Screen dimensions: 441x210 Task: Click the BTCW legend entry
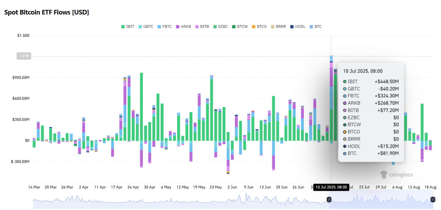(x=240, y=27)
